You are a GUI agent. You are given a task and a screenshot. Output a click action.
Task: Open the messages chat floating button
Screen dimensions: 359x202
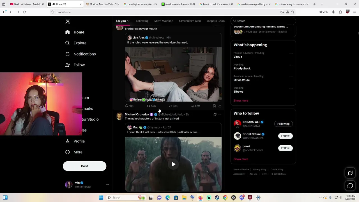[350, 186]
